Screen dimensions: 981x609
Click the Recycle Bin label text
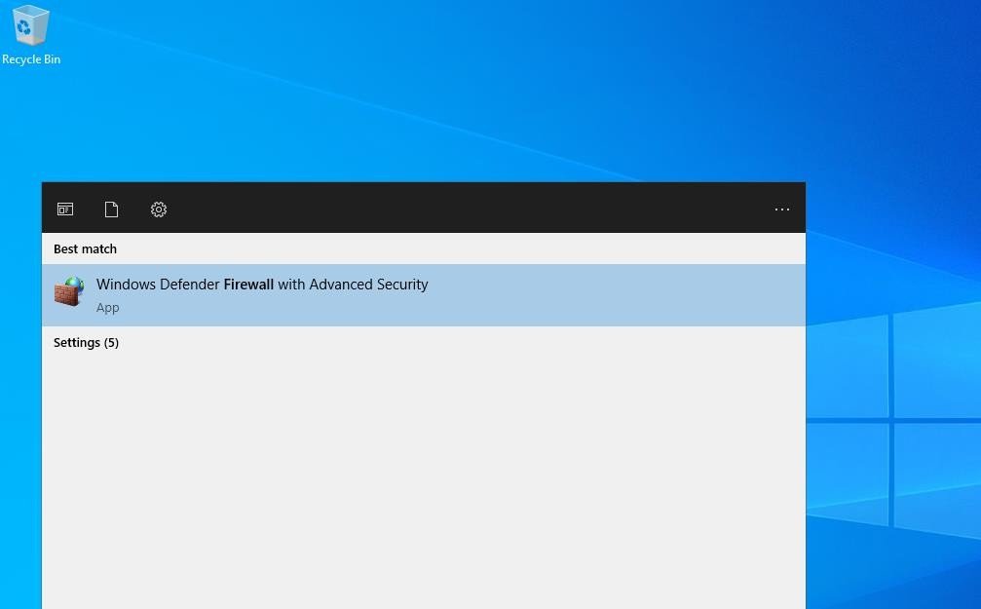31,58
